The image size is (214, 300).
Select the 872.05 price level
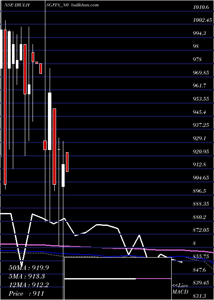click(x=201, y=230)
